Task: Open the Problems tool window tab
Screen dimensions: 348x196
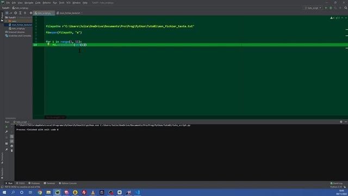Action: (34, 183)
